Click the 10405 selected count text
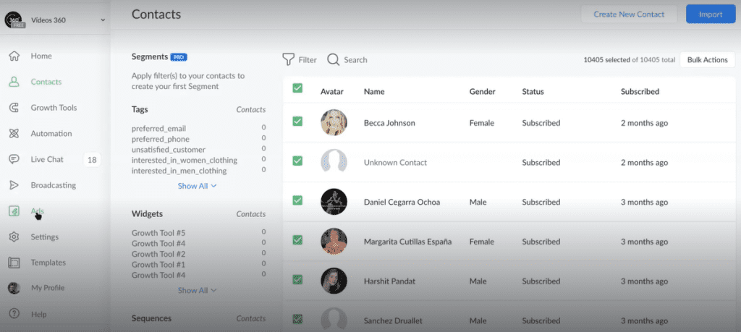This screenshot has height=332, width=741. (x=607, y=60)
